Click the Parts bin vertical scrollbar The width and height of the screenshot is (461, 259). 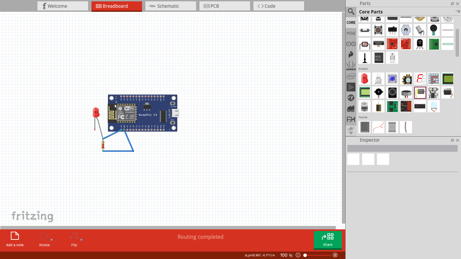tap(458, 42)
